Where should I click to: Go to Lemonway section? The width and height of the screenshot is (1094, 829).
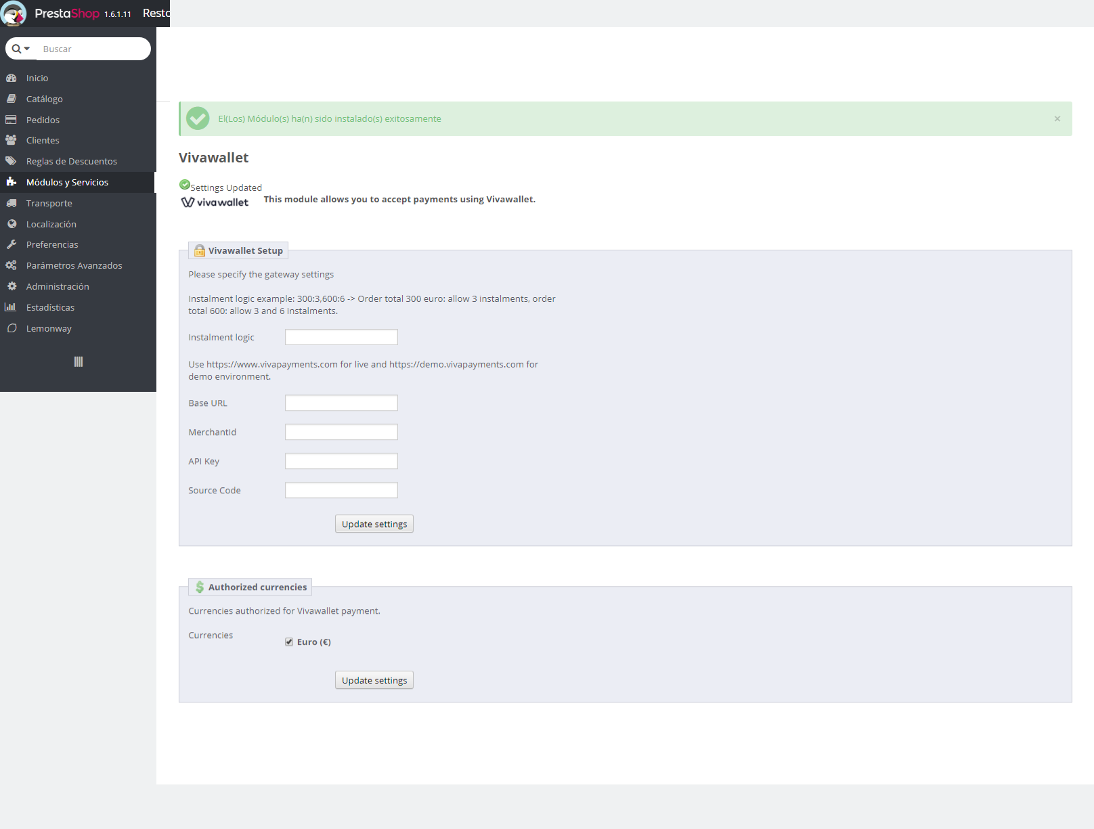coord(78,328)
